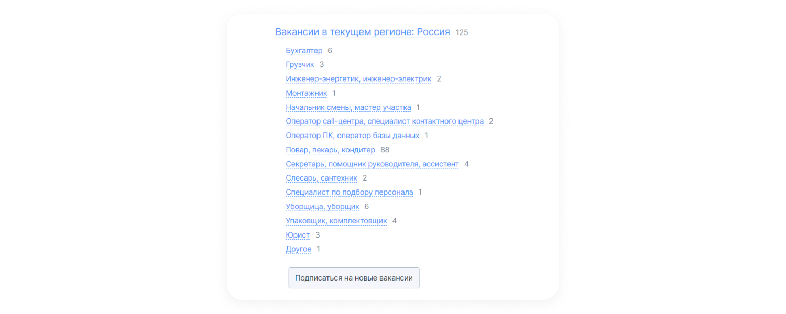Click the Монтажник link
Screen dimensions: 786x314
click(306, 93)
